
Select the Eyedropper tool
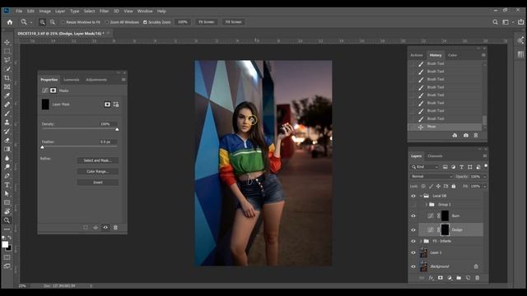(x=7, y=95)
